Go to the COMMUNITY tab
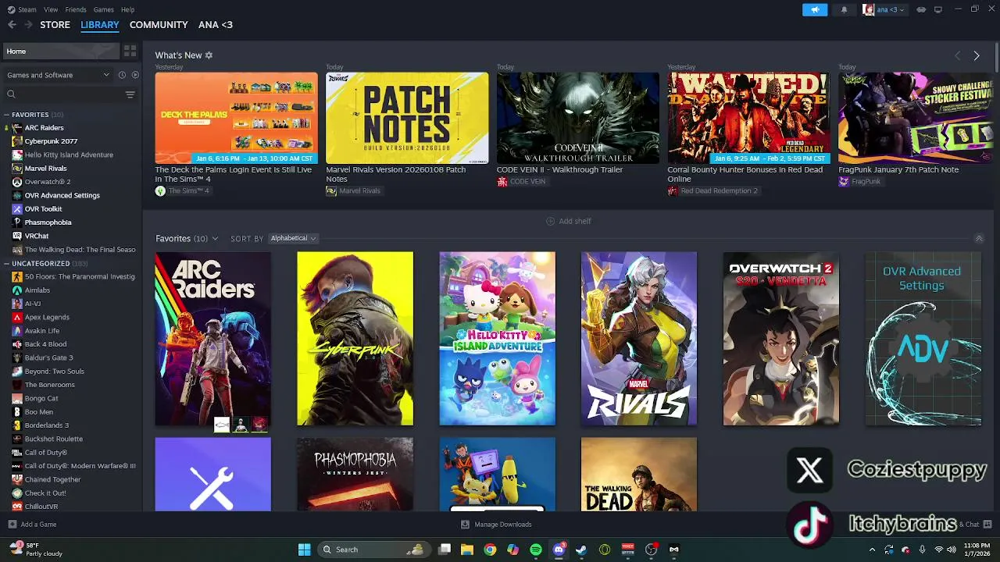The image size is (1000, 562). point(159,25)
